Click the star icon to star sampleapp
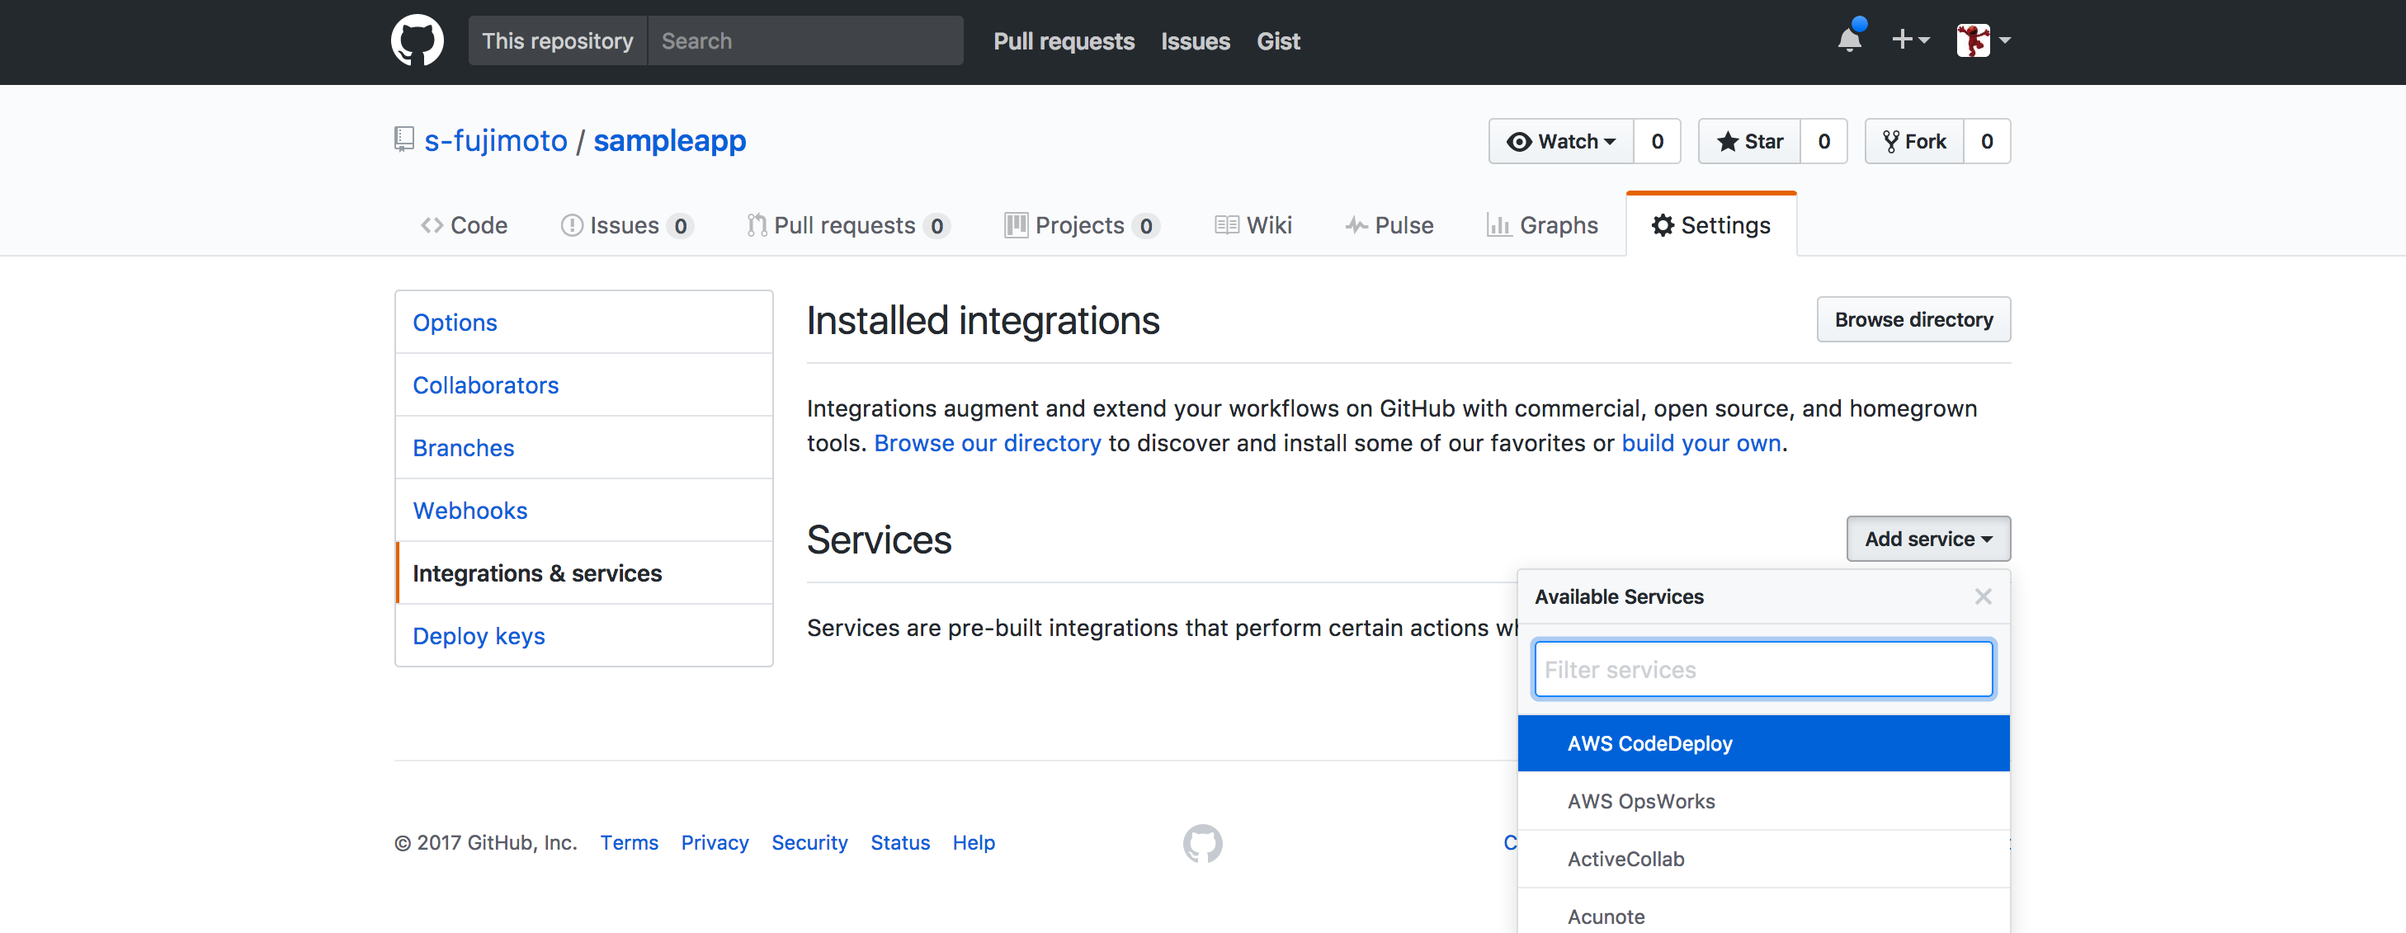The width and height of the screenshot is (2406, 933). coord(1729,141)
